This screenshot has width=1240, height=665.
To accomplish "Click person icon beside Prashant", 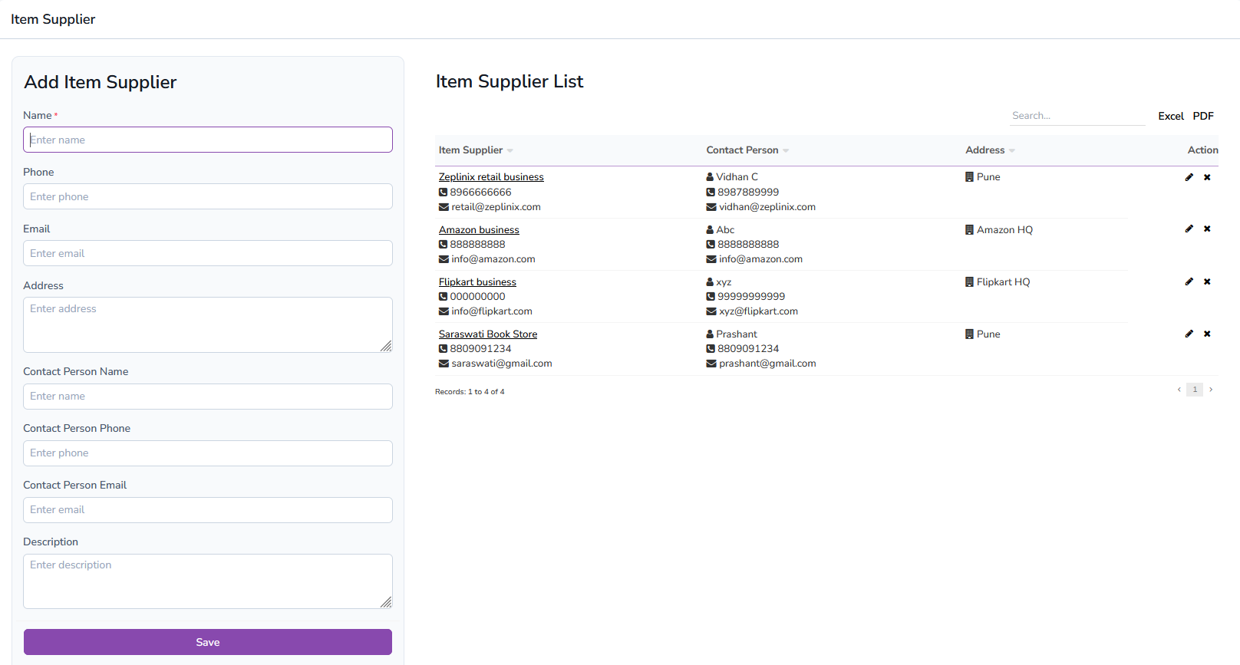I will point(710,334).
